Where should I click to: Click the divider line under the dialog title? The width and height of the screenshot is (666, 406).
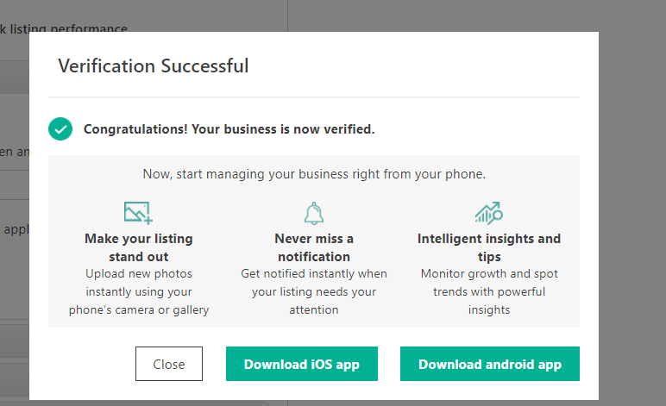pyautogui.click(x=314, y=97)
